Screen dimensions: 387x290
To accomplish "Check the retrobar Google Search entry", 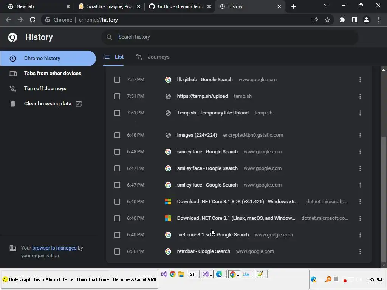I will (117, 251).
